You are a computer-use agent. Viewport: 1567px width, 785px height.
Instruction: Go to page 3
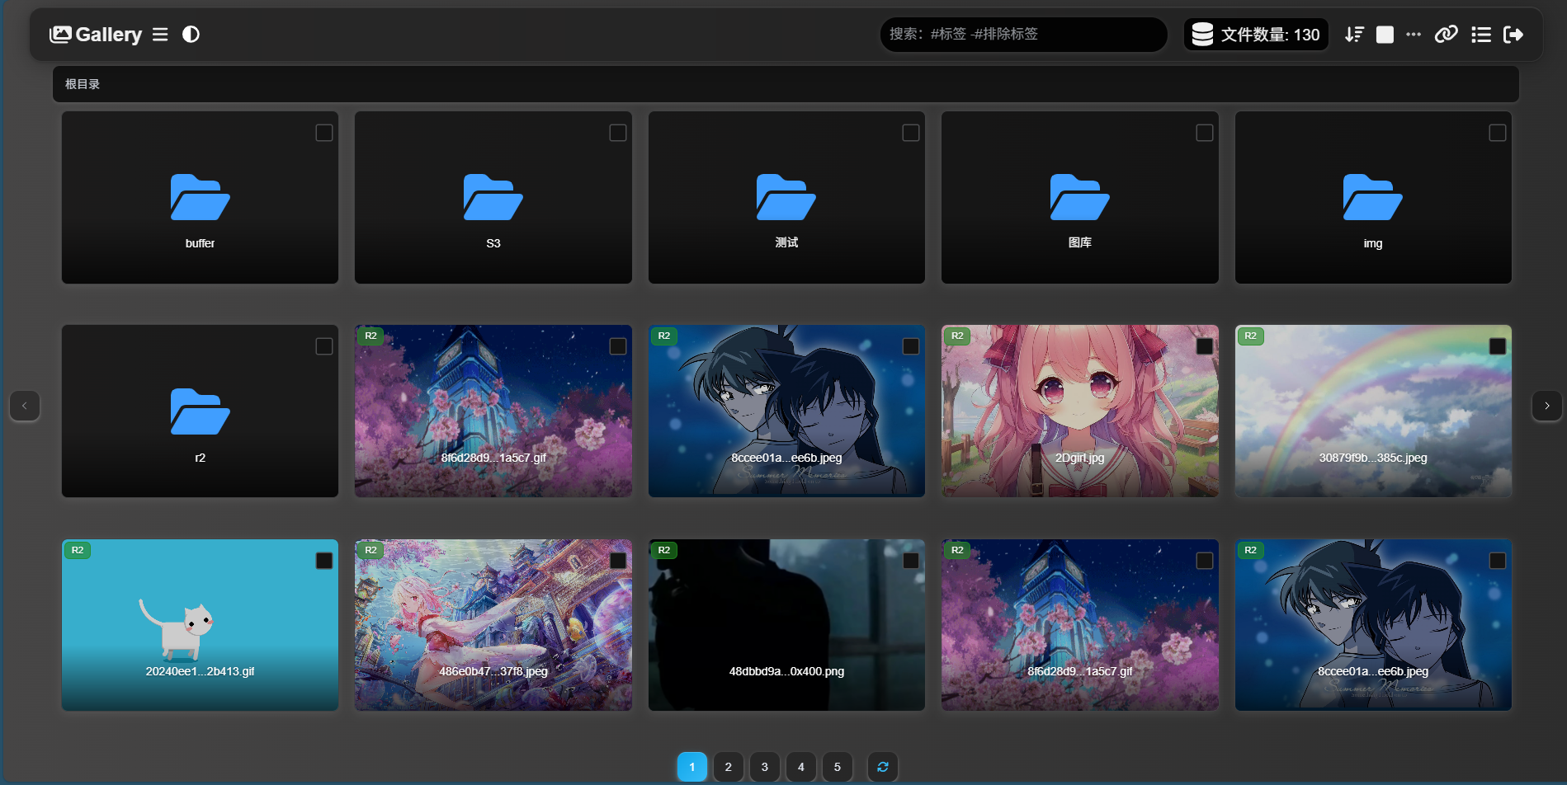pyautogui.click(x=764, y=767)
